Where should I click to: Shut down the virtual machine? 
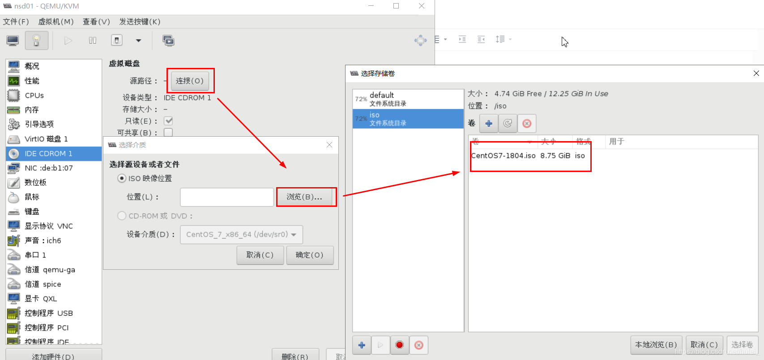[x=117, y=41]
